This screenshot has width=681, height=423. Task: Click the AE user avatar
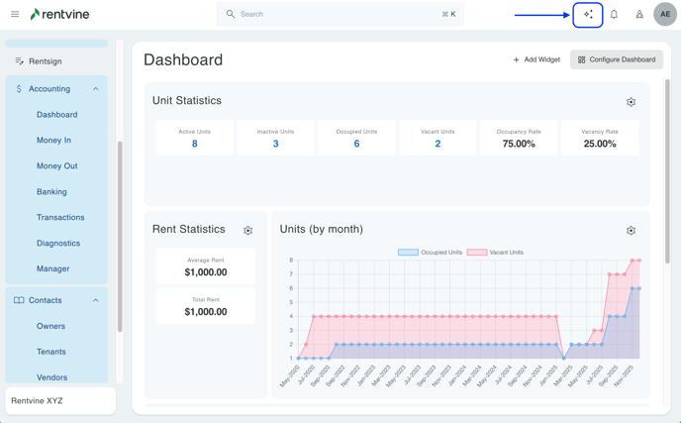coord(664,15)
